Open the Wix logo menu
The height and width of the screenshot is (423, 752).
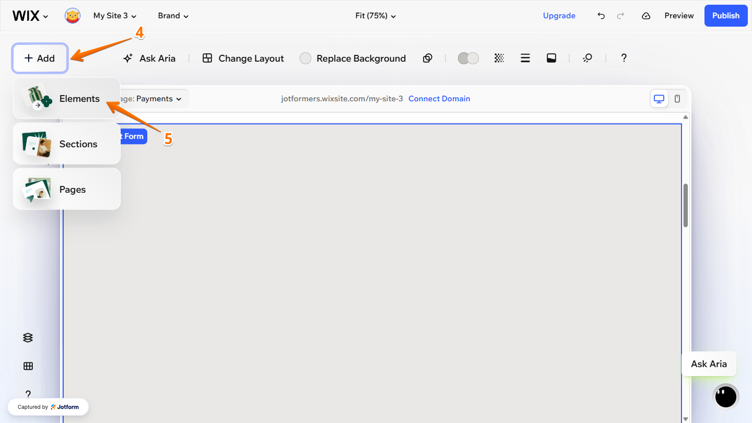pyautogui.click(x=30, y=16)
